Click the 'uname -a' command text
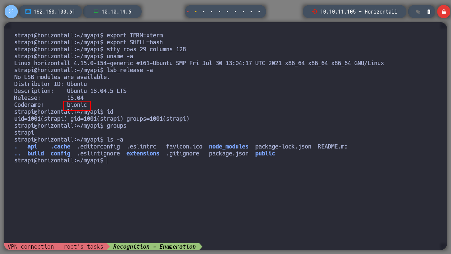This screenshot has width=451, height=254. point(120,56)
